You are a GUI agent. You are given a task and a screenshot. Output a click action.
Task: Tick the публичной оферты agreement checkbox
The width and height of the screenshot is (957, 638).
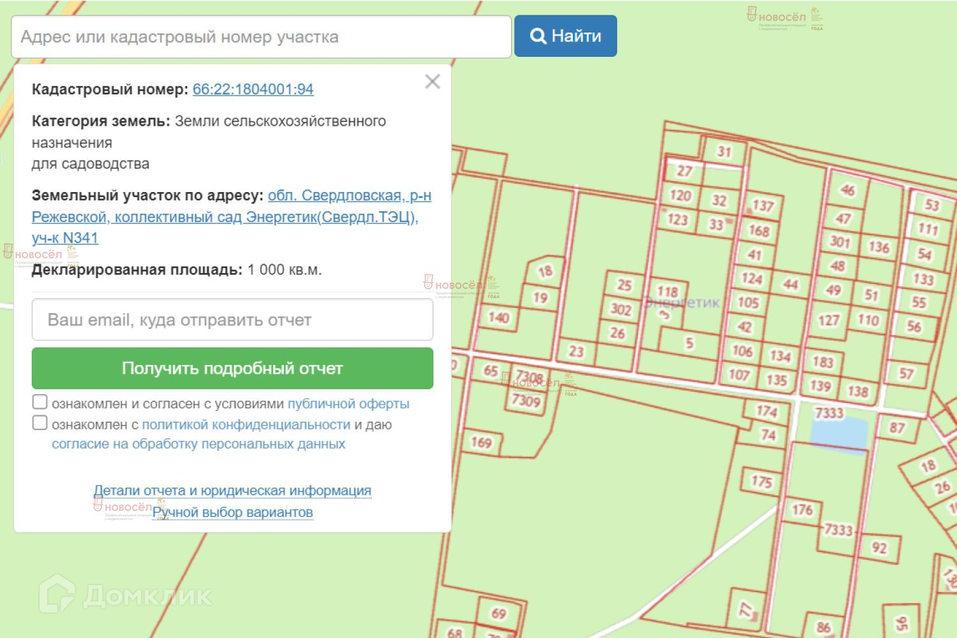click(40, 403)
